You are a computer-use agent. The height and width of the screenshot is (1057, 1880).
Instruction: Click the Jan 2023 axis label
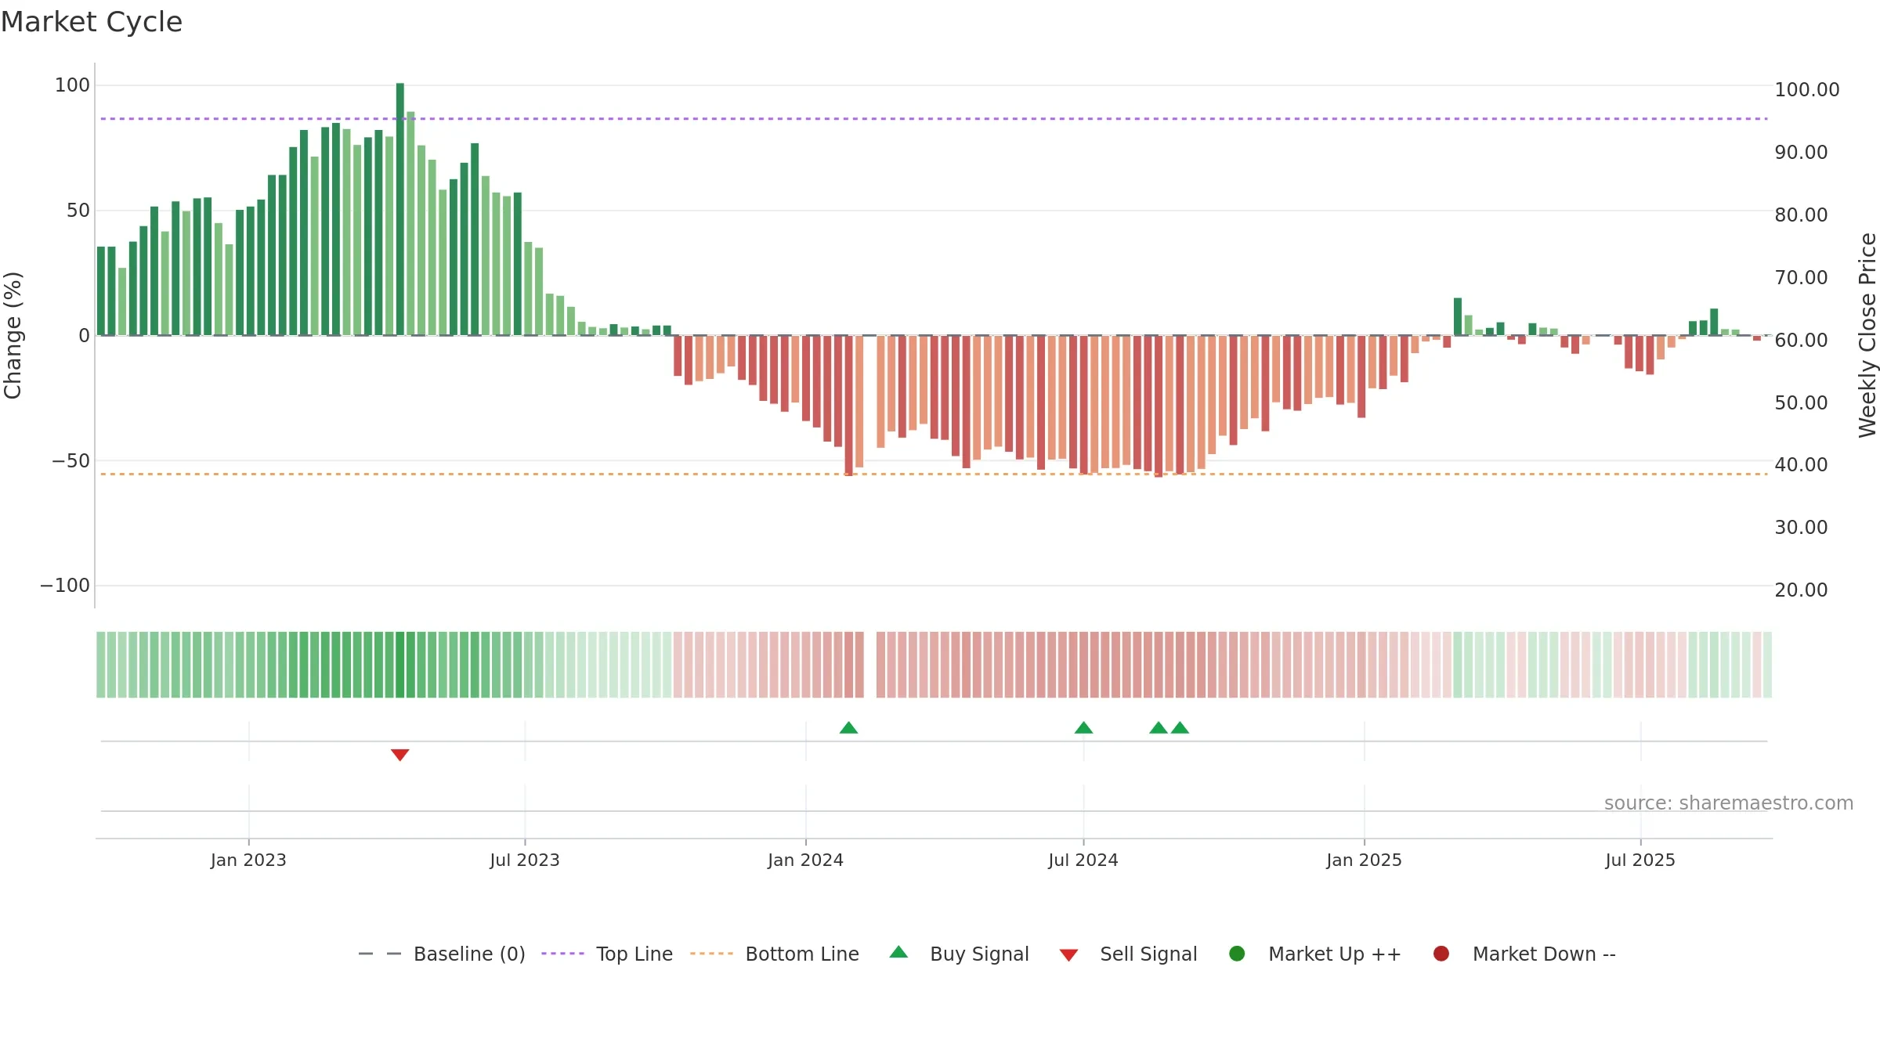(x=248, y=860)
